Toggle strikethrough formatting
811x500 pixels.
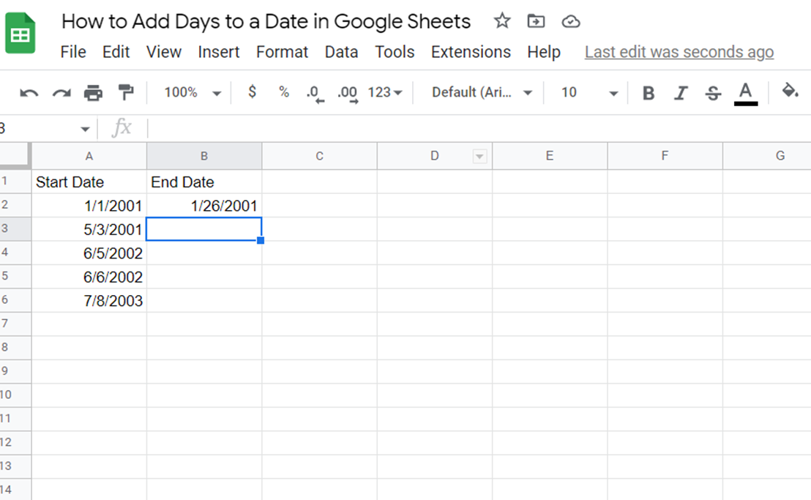click(713, 93)
